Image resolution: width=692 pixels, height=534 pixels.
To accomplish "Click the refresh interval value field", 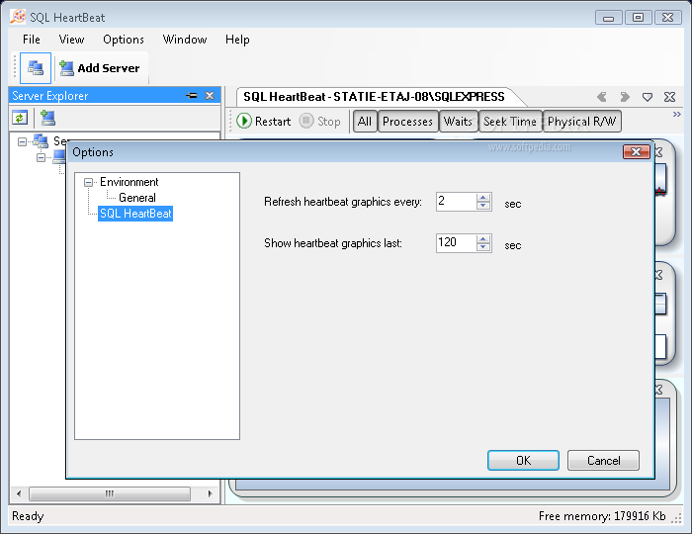I will coord(457,202).
